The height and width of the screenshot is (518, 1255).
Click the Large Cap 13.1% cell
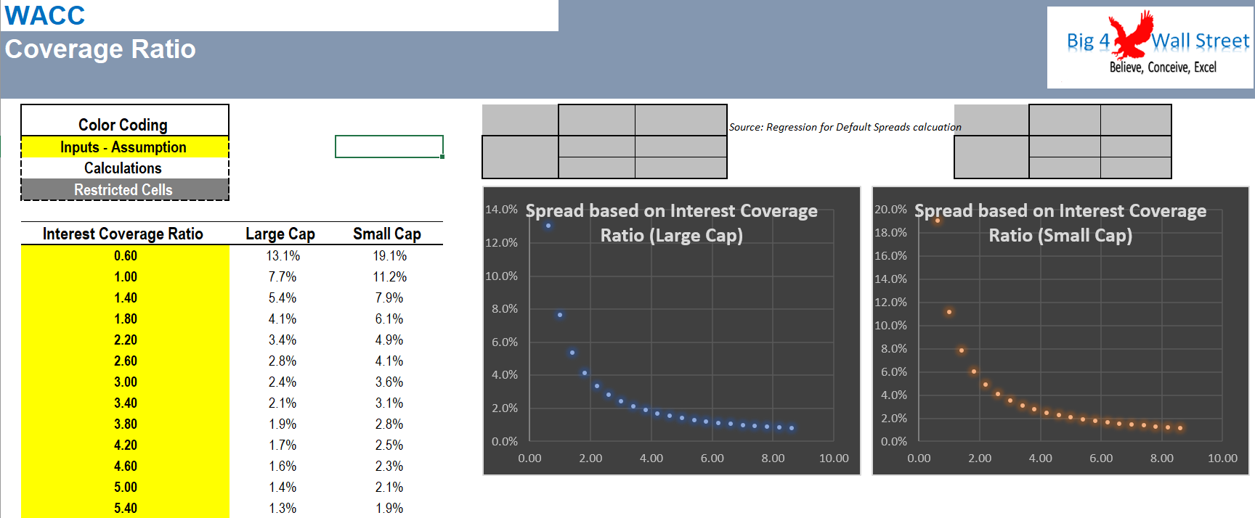point(283,255)
